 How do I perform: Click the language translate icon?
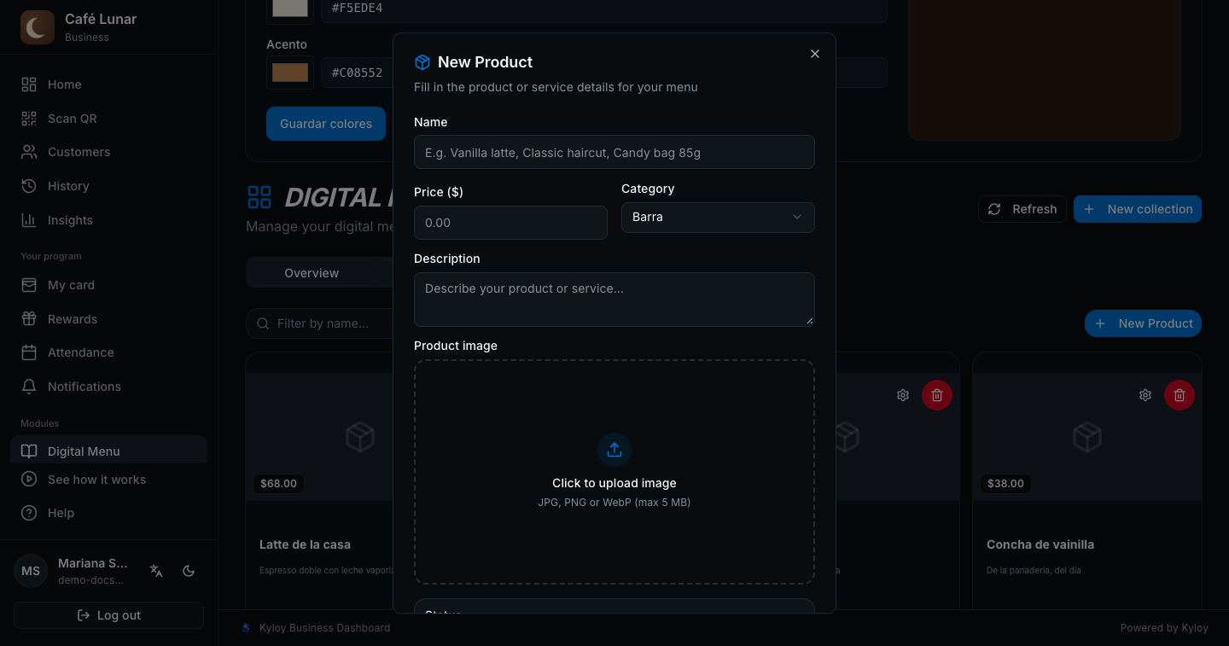tap(156, 571)
